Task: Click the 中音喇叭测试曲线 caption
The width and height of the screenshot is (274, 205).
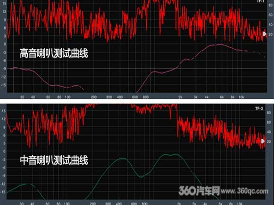Action: point(54,161)
